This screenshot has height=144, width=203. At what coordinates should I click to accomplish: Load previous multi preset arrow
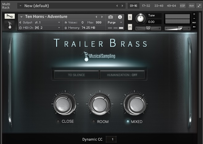pos(117,6)
